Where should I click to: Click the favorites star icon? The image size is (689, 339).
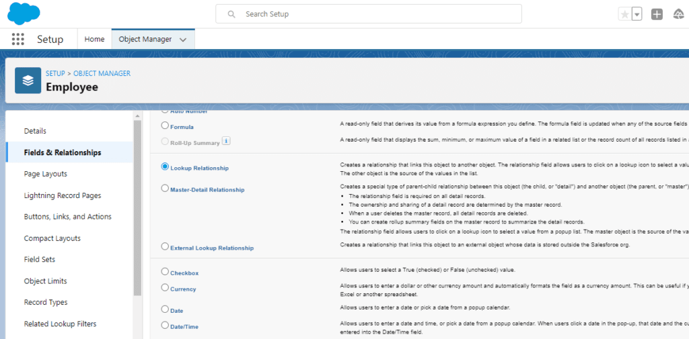tap(624, 15)
